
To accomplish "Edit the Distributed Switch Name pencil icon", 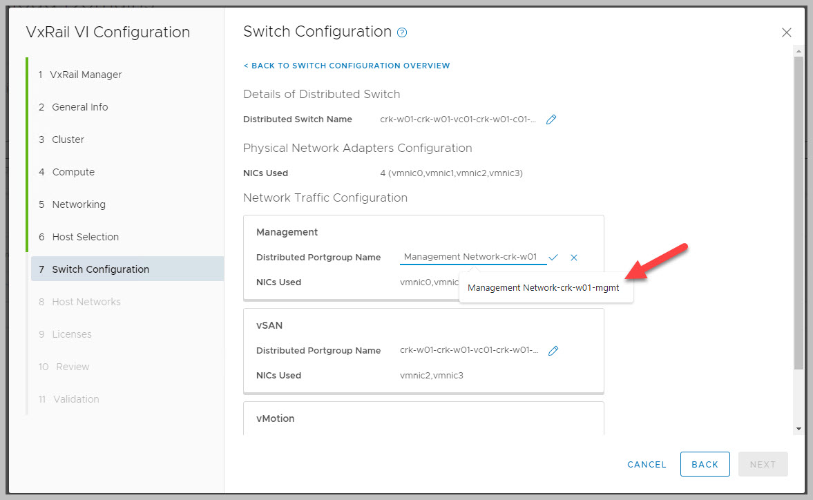I will tap(551, 119).
